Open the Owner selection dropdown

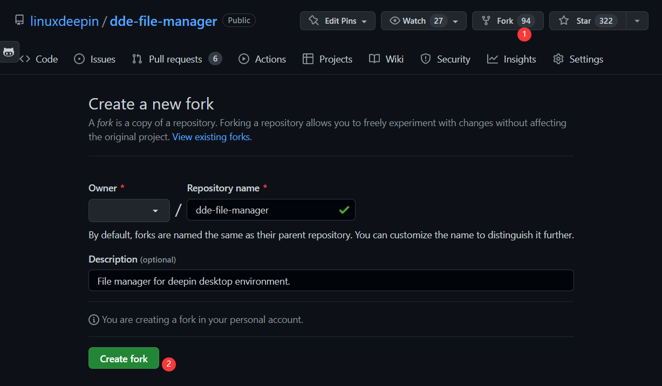point(129,210)
